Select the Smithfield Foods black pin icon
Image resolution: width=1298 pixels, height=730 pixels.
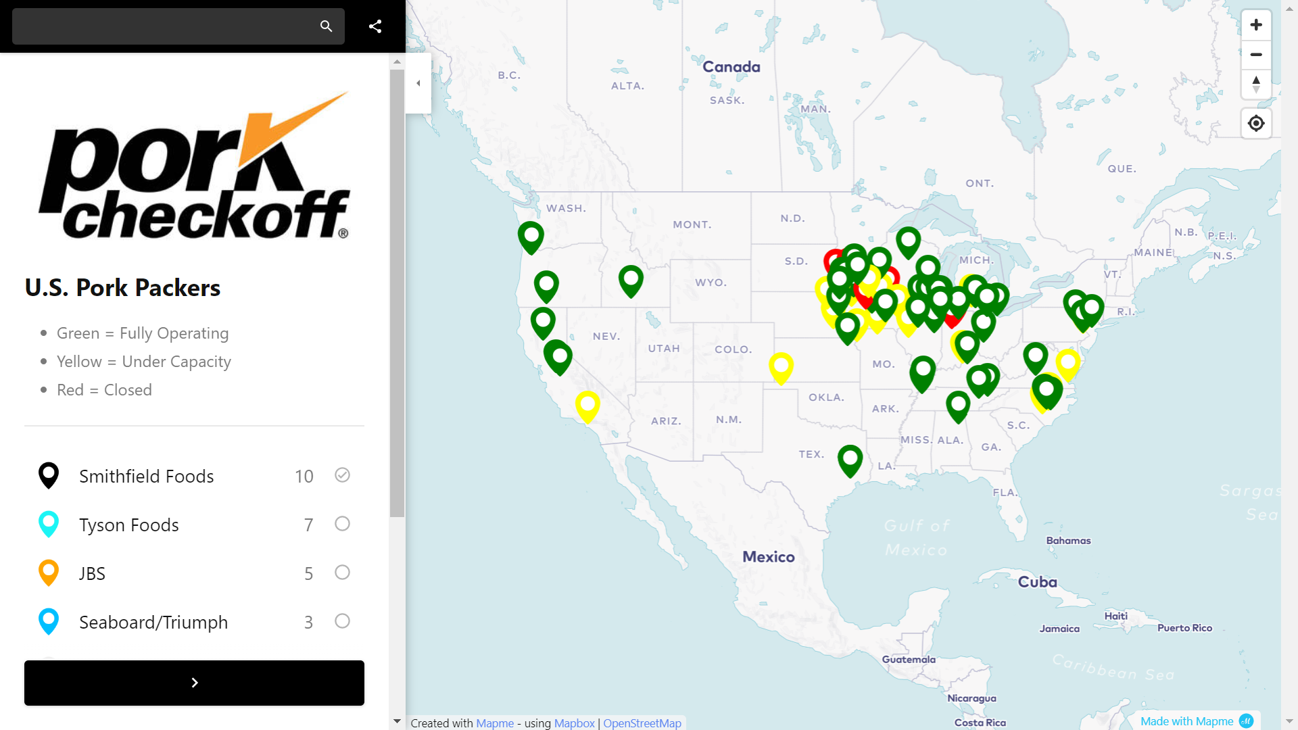pos(48,475)
